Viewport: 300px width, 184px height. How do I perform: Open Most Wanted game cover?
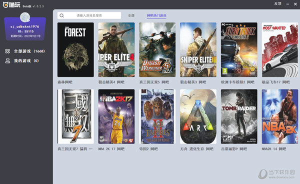click(x=280, y=49)
